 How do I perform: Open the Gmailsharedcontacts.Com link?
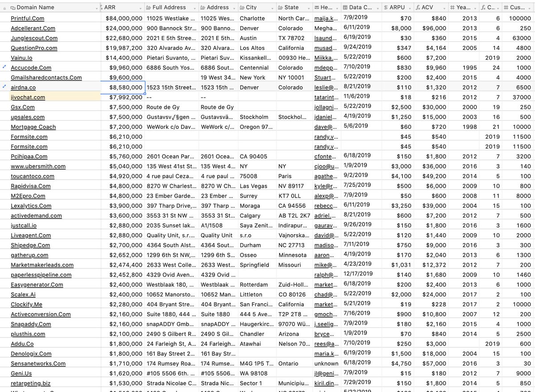pos(46,78)
